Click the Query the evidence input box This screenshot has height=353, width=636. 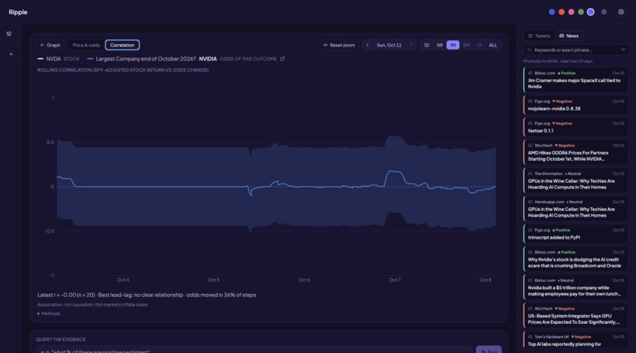click(x=254, y=350)
